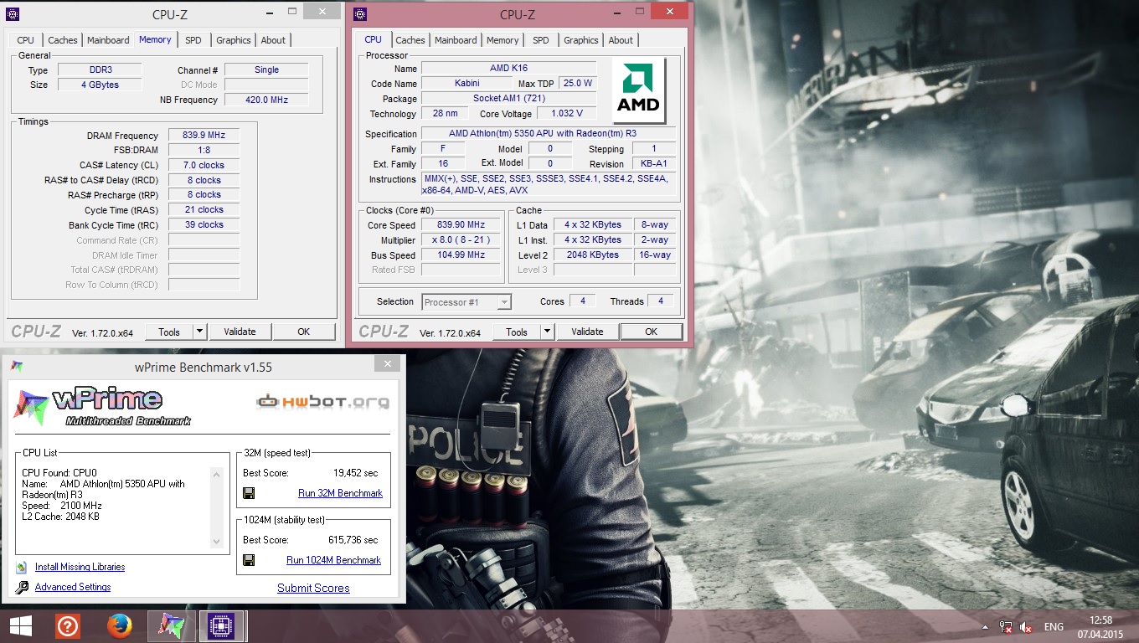Switch to Memory tab in processor CPU-Z window
The width and height of the screenshot is (1139, 643).
click(502, 40)
